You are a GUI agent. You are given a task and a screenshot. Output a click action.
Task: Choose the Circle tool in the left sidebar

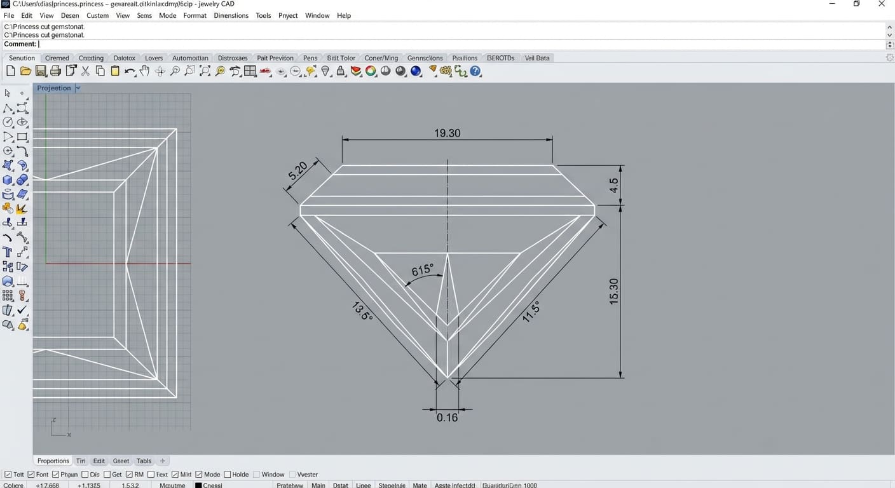pyautogui.click(x=8, y=122)
